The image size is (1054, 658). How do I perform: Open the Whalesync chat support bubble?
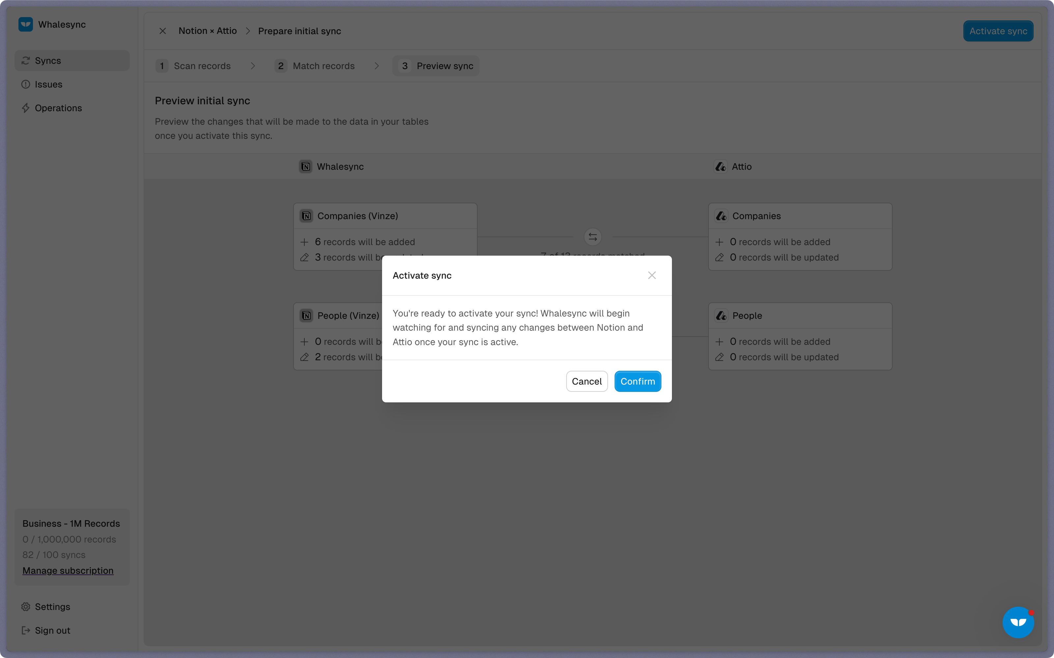(1018, 622)
